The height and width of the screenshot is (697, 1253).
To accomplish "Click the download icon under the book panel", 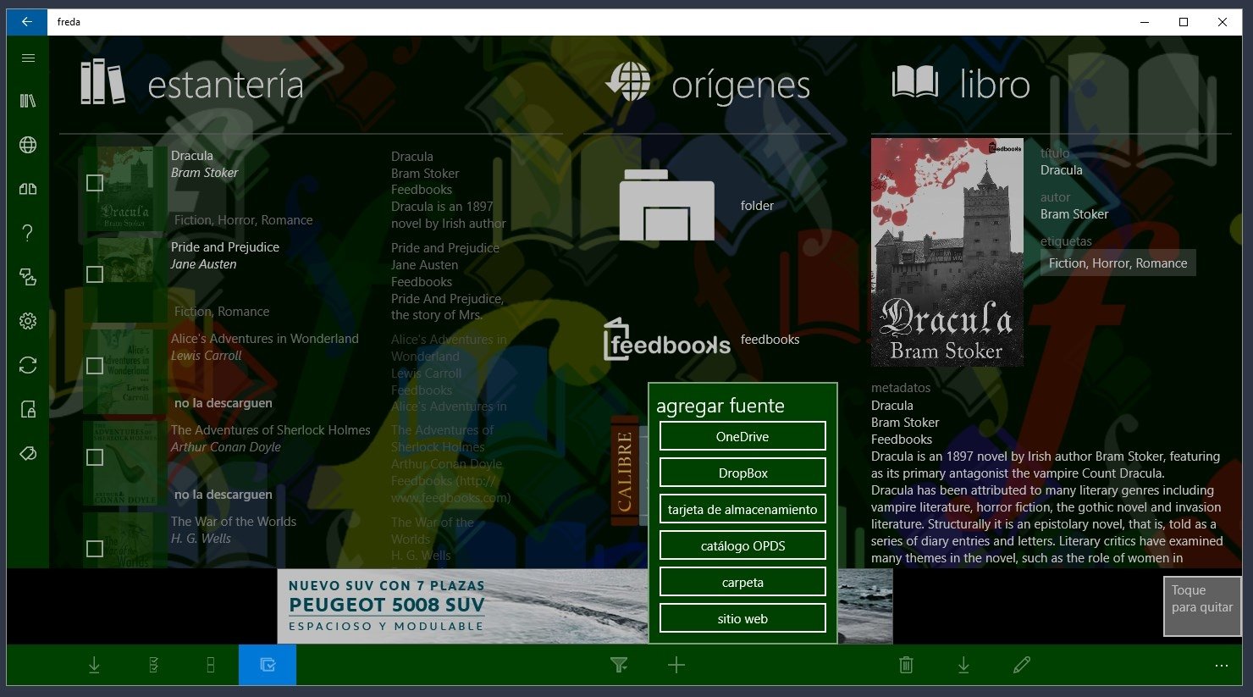I will [x=963, y=666].
